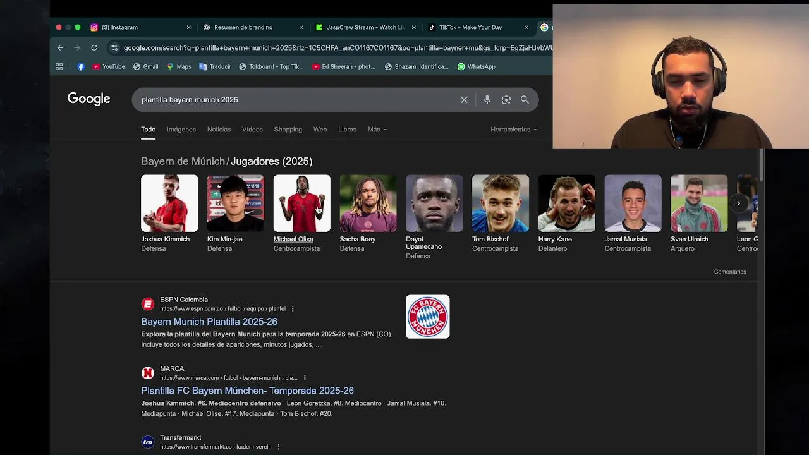Reload the page with refresh icon
809x455 pixels.
(x=94, y=47)
